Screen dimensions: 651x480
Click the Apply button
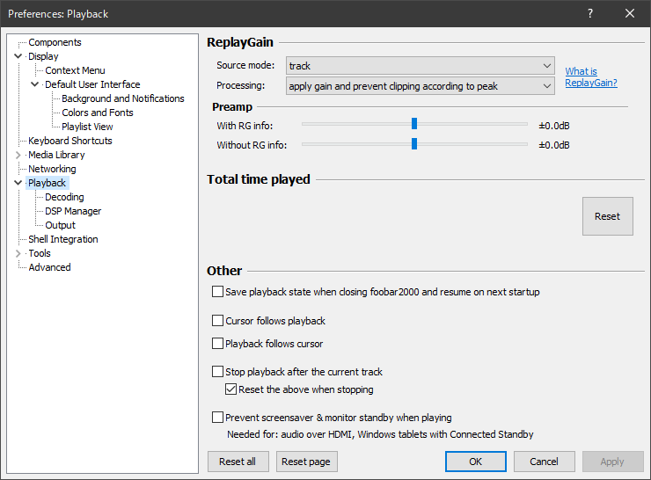click(612, 462)
